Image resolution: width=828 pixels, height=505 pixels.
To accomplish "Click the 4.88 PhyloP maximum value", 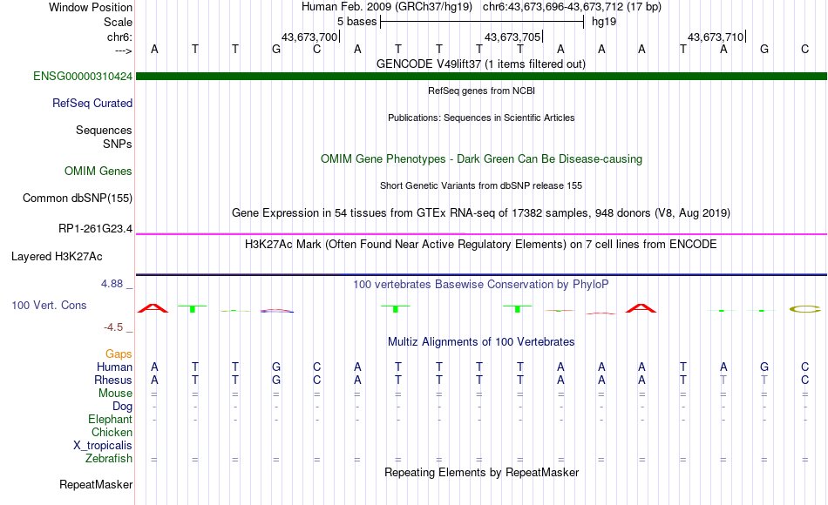I will [x=112, y=284].
